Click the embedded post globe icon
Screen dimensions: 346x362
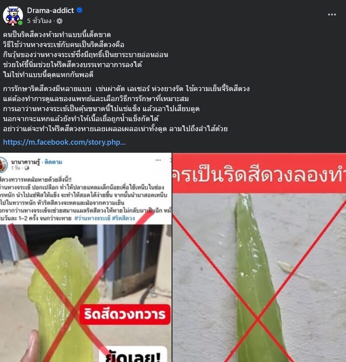pyautogui.click(x=26, y=168)
